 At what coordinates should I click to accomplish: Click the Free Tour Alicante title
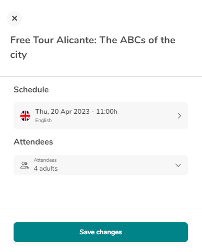point(93,47)
